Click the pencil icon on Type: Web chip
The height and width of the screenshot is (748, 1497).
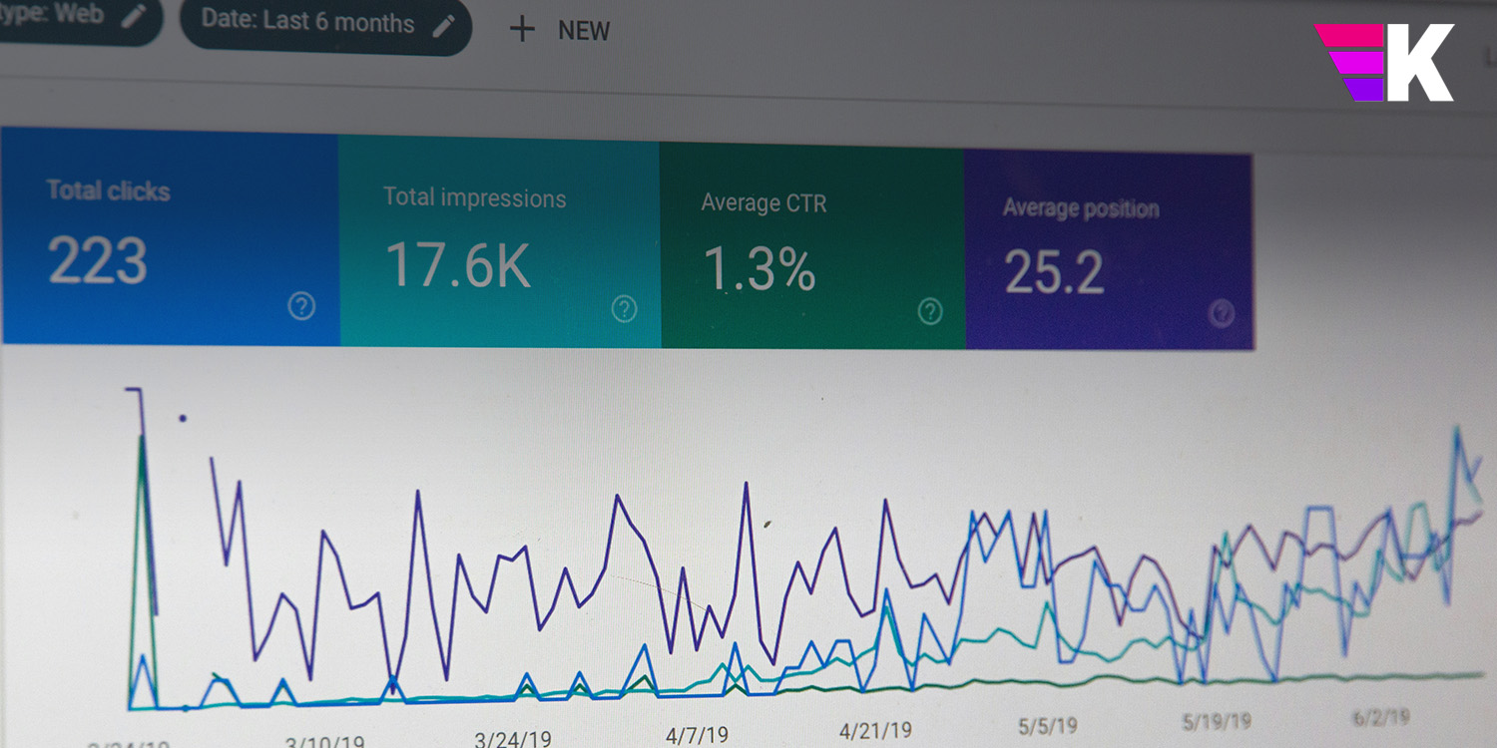point(133,19)
